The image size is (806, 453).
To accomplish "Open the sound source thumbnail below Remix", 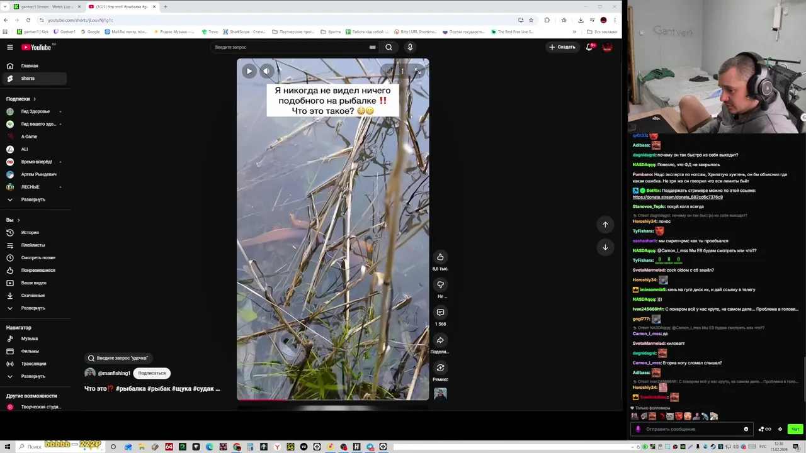I will [440, 394].
